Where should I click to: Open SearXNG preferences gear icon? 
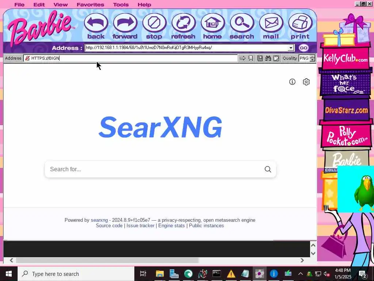click(x=306, y=82)
